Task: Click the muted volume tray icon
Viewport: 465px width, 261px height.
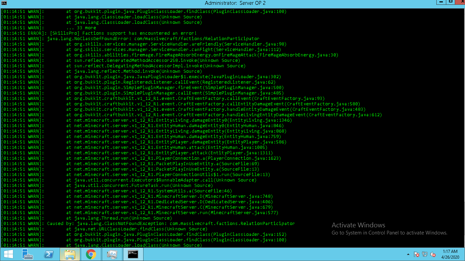Action: tap(433, 254)
